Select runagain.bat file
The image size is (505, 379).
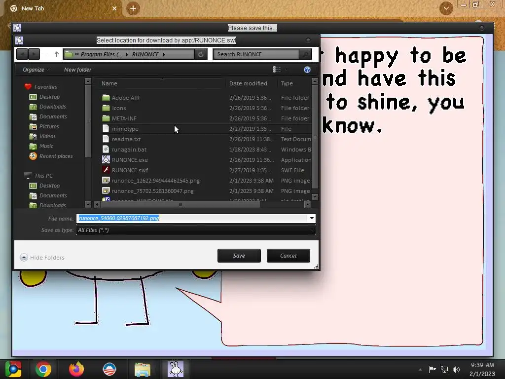tap(129, 150)
